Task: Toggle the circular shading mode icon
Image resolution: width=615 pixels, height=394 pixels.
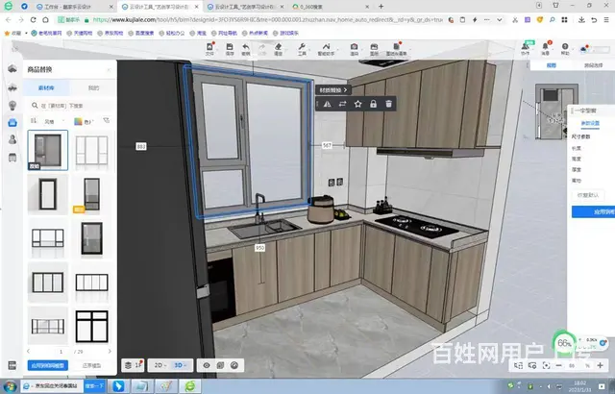Action: point(234,365)
